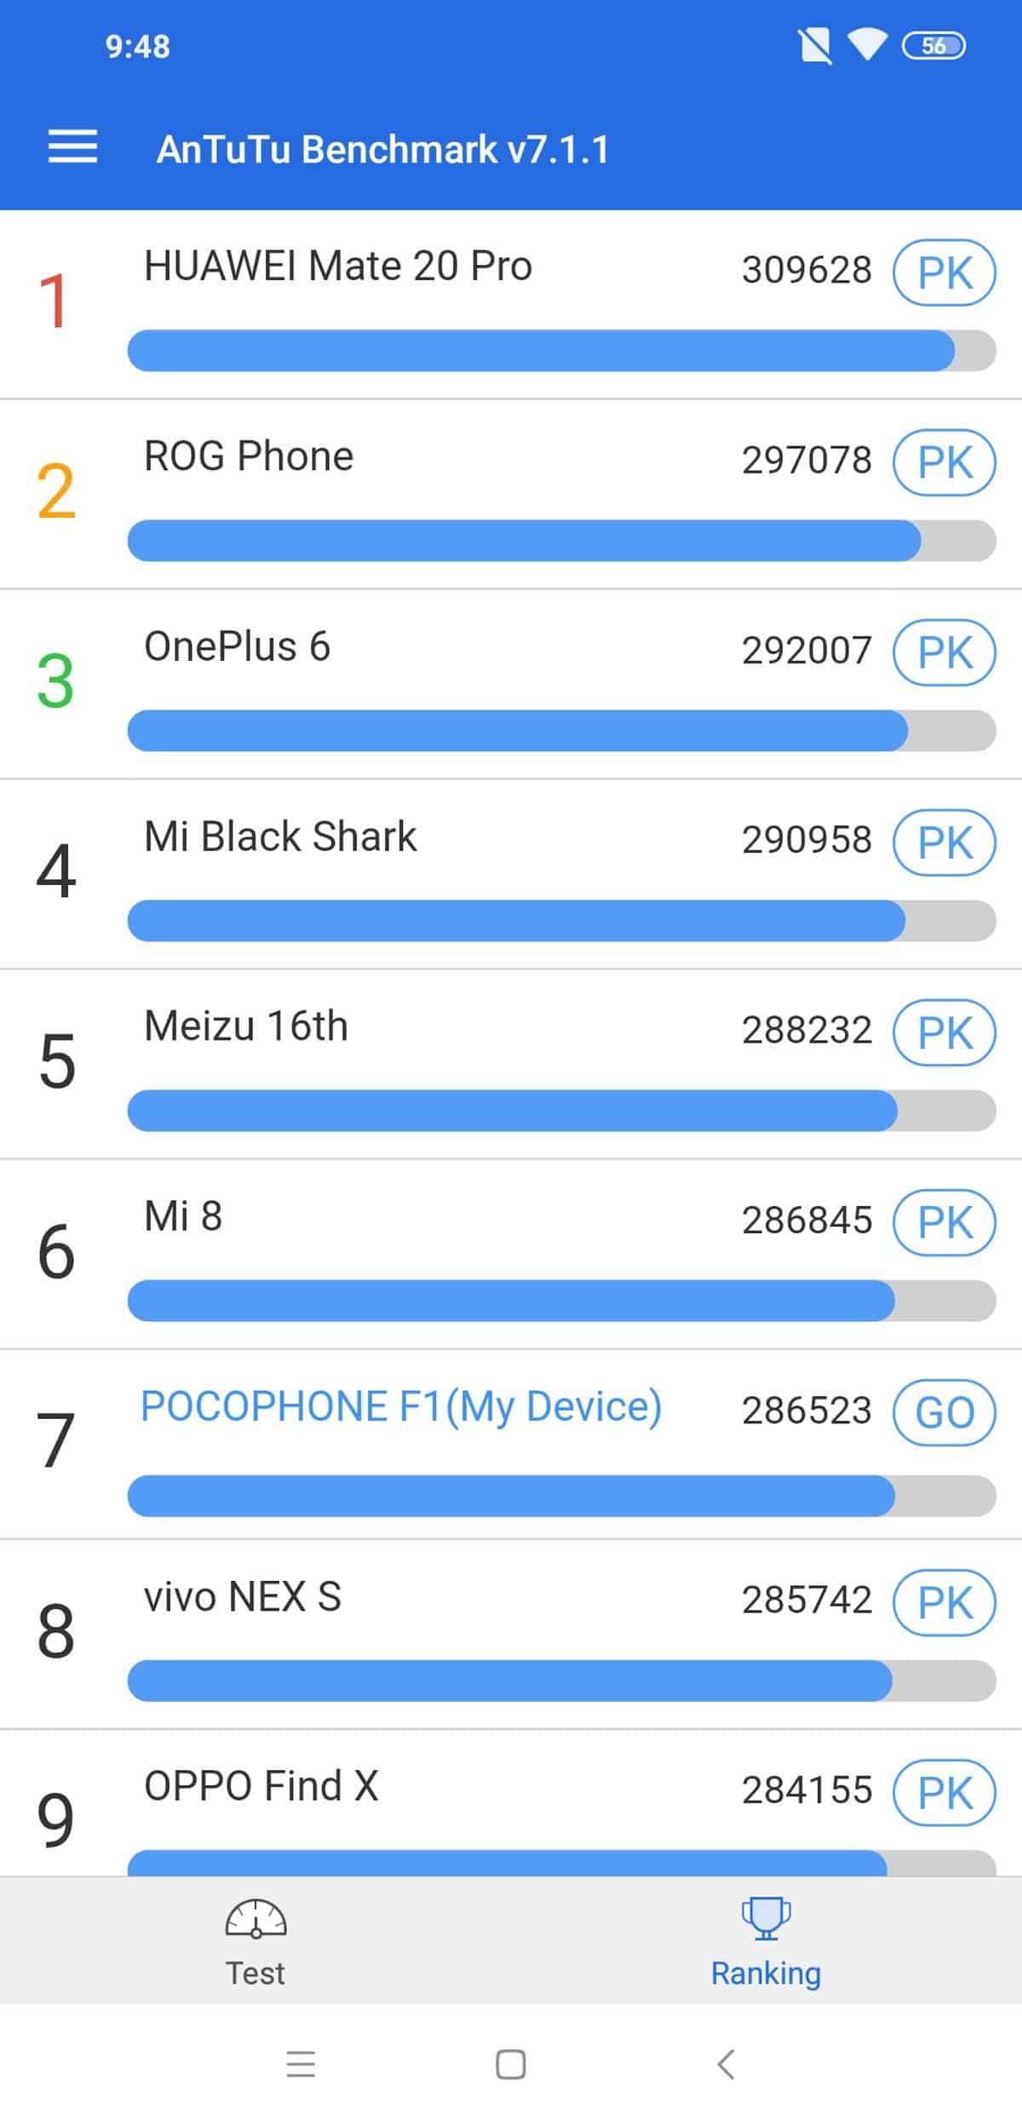Tap PK next to vivo NEX S
The image size is (1022, 2126).
[x=944, y=1603]
